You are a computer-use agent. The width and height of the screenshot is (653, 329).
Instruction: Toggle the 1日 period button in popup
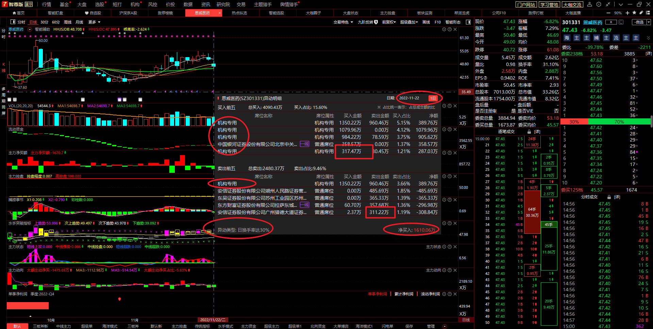[x=433, y=98]
